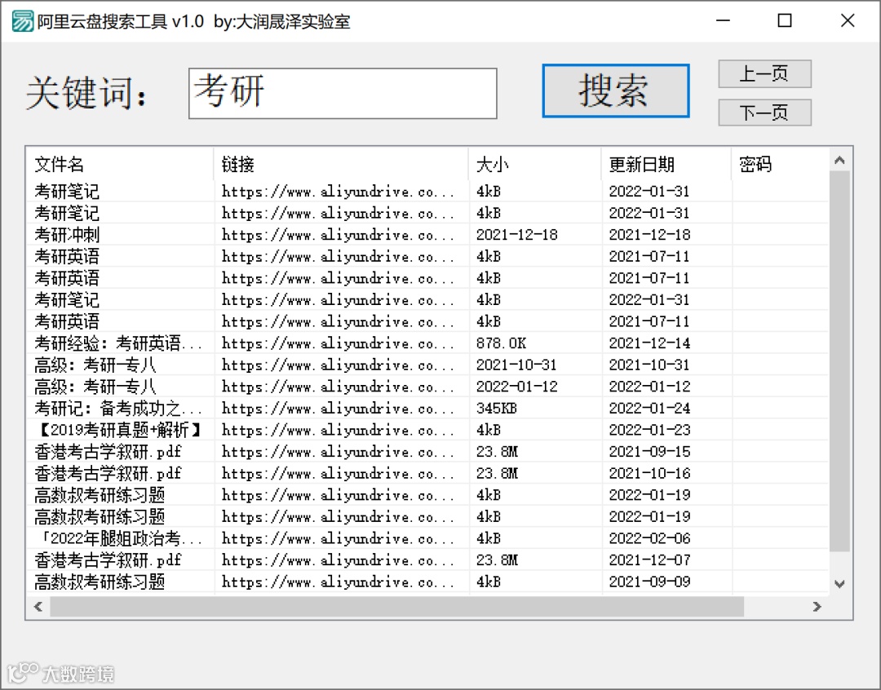
Task: Focus the 关键词 input field containing 考研
Action: (343, 93)
